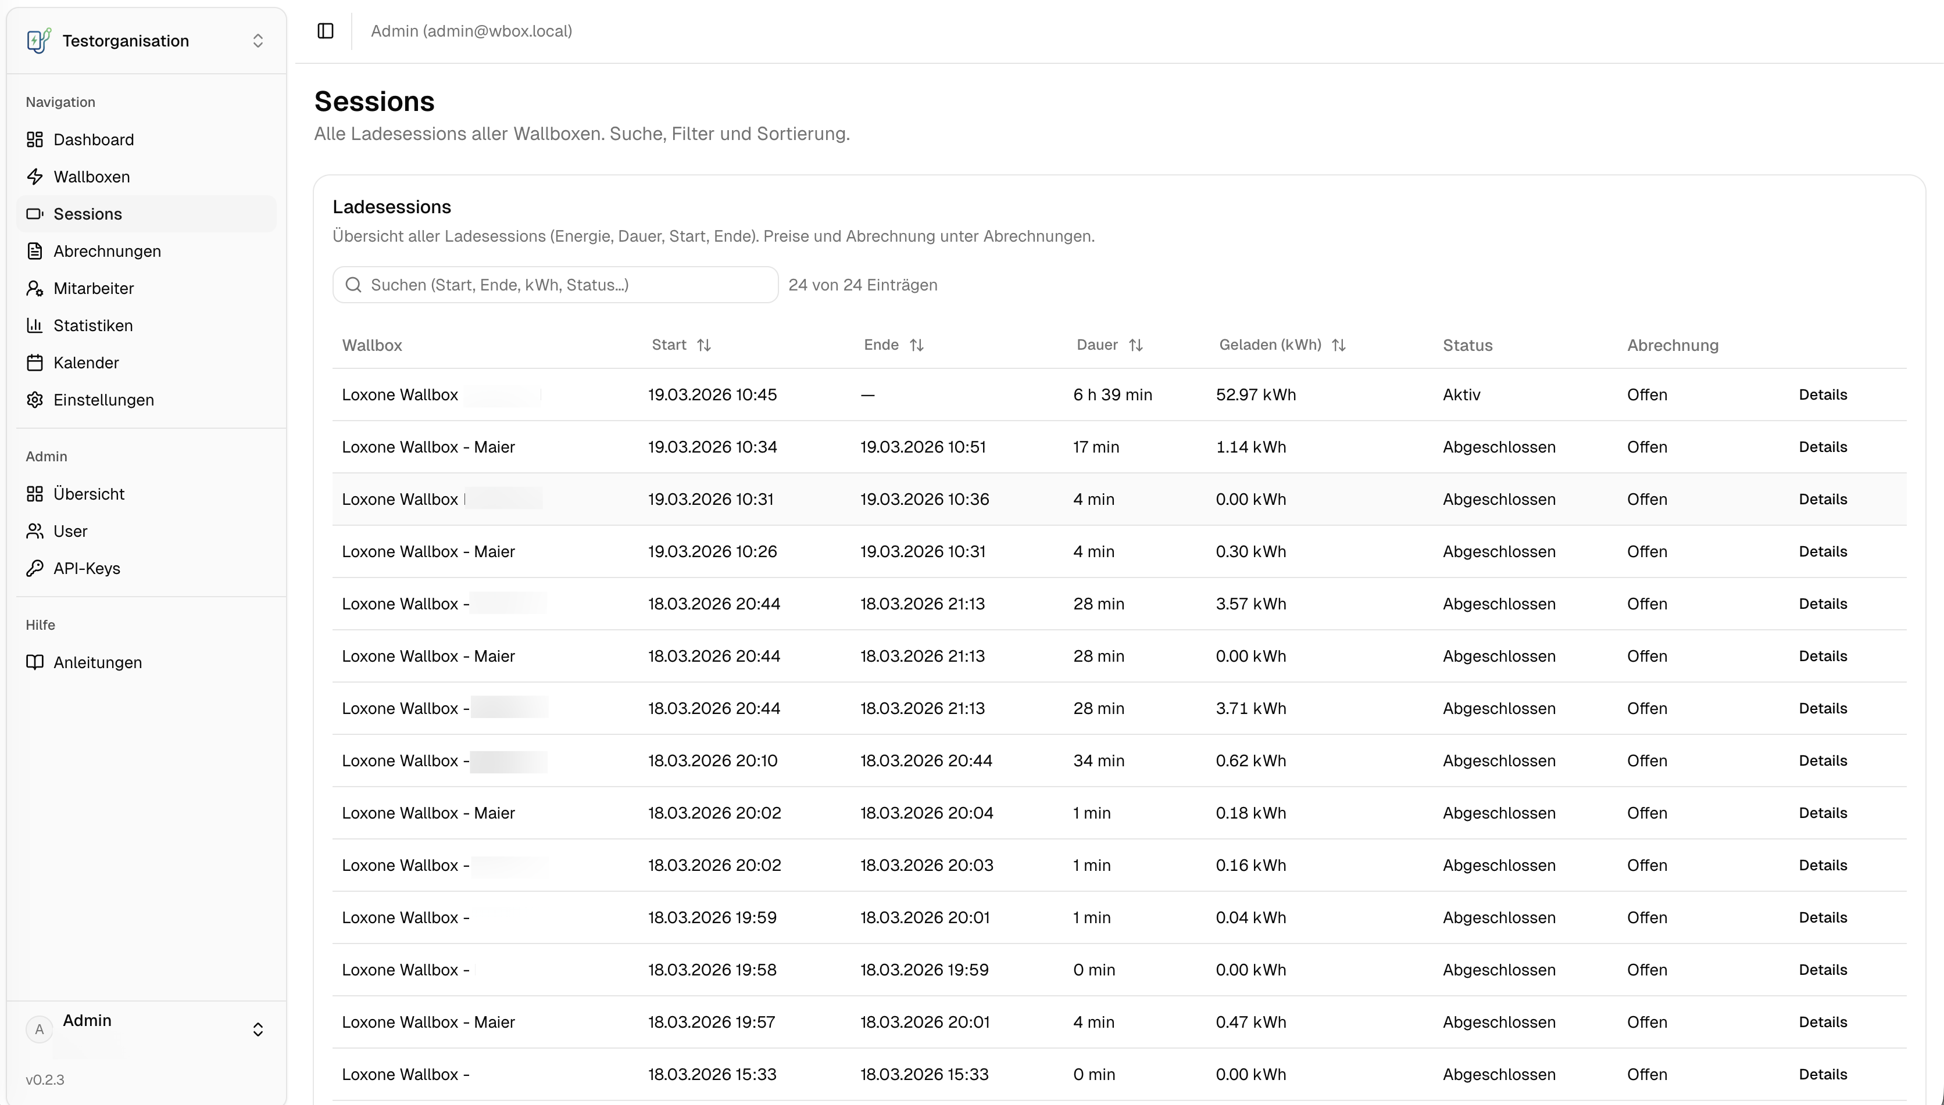The image size is (1944, 1105).
Task: Click the Kalender calendar icon
Action: (35, 363)
